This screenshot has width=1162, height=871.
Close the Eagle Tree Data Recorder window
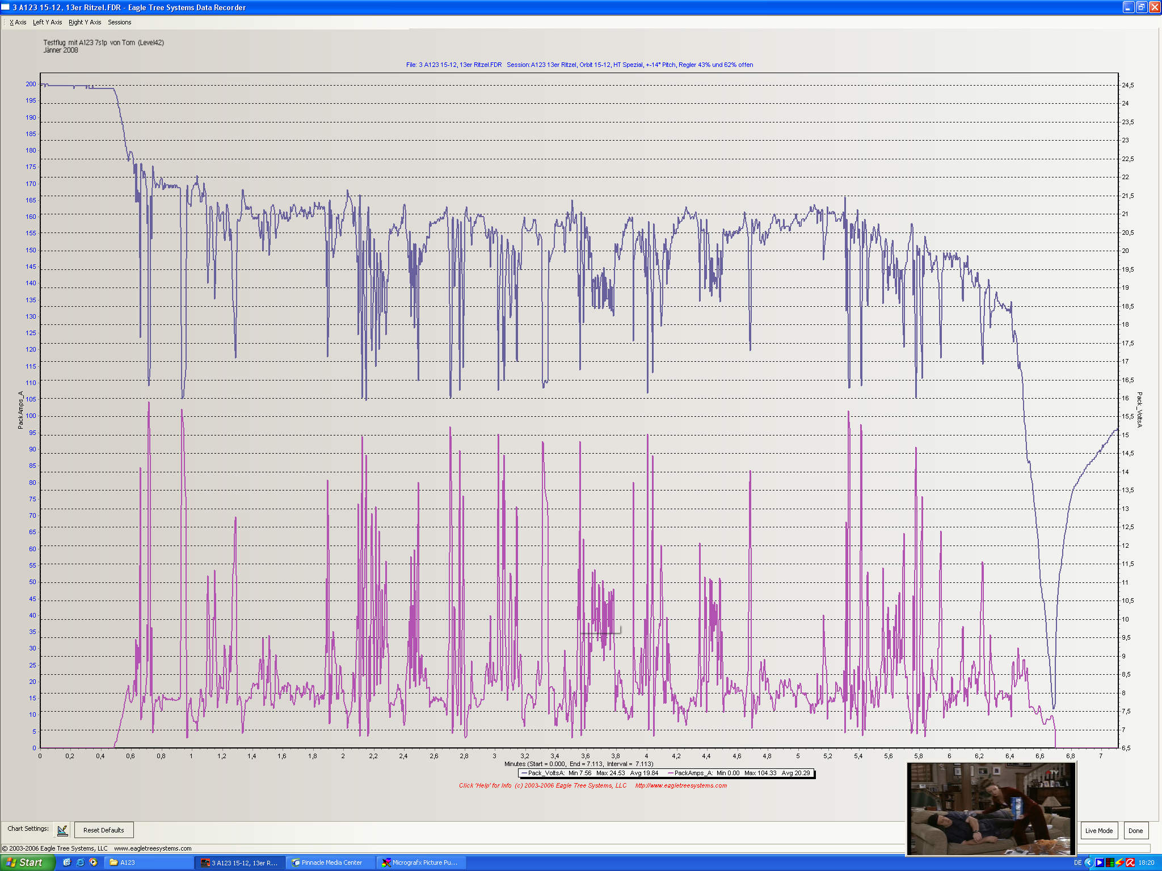(1154, 7)
